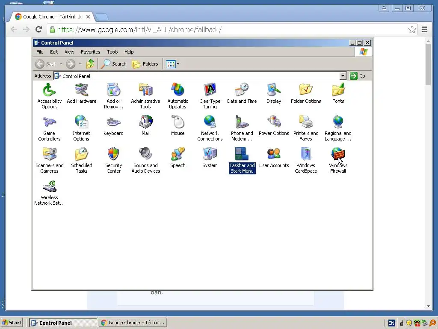Open Windows Firewall icon
The height and width of the screenshot is (329, 438).
click(338, 160)
